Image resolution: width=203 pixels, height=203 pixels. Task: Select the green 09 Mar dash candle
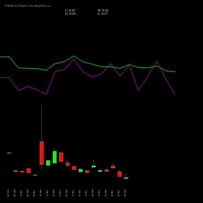(x=35, y=175)
